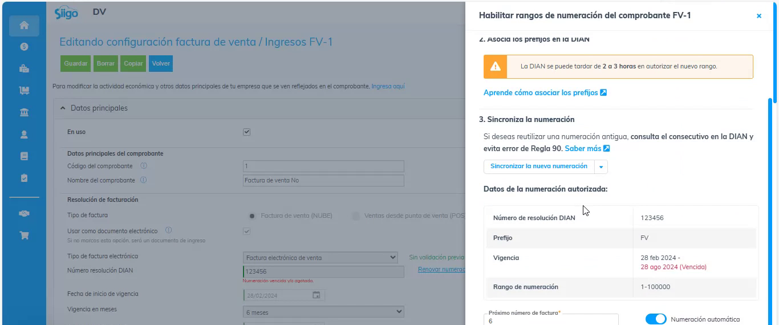Screen dimensions: 779x325
Task: Click the Prefijo value FV
Action: [644, 238]
